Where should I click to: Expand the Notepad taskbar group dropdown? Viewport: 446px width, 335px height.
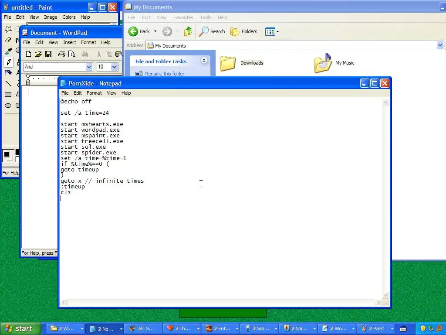121,329
